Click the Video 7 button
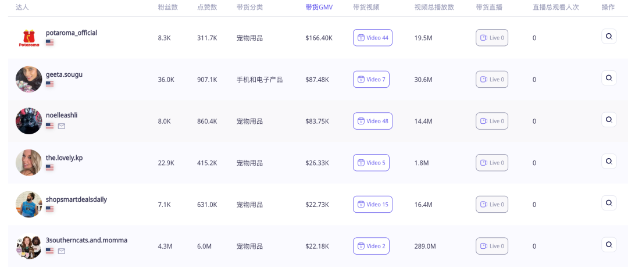 click(371, 79)
